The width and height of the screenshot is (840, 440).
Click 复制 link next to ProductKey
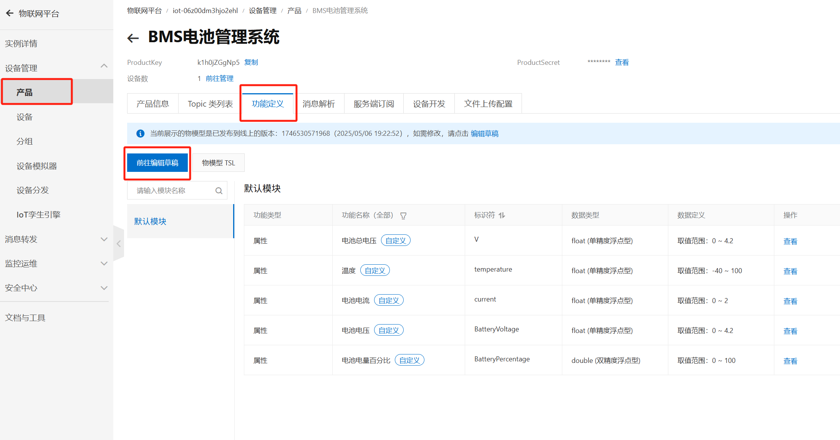pyautogui.click(x=251, y=62)
